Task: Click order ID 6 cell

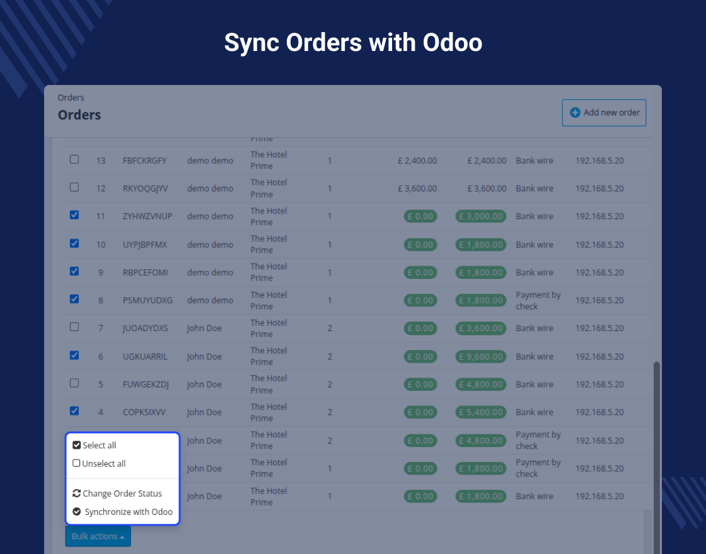Action: pos(101,356)
